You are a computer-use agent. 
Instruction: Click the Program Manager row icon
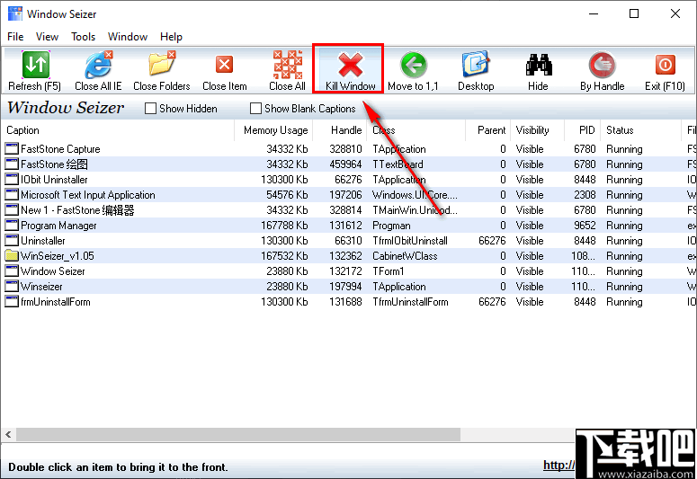(12, 226)
